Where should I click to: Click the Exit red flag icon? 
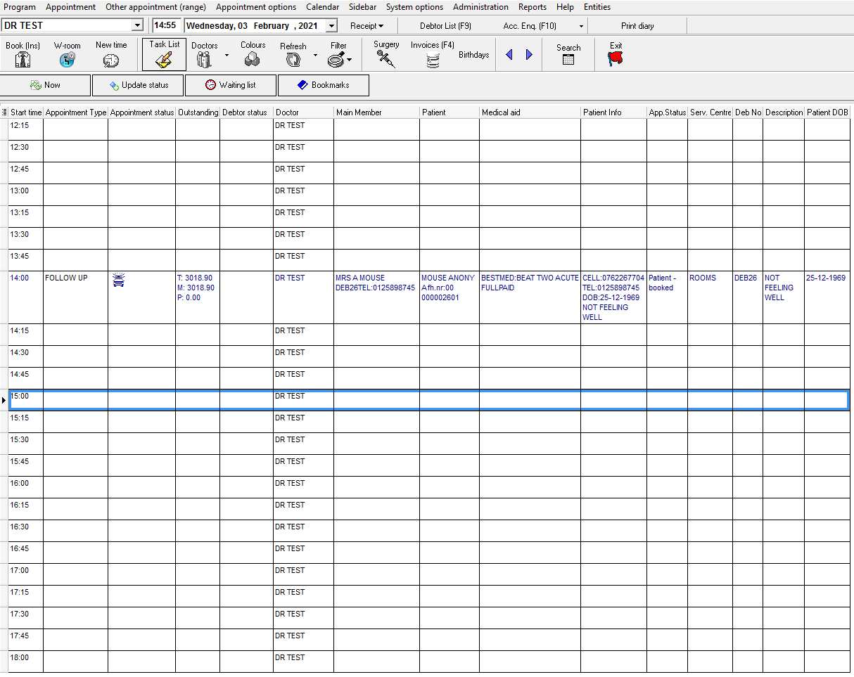click(616, 60)
